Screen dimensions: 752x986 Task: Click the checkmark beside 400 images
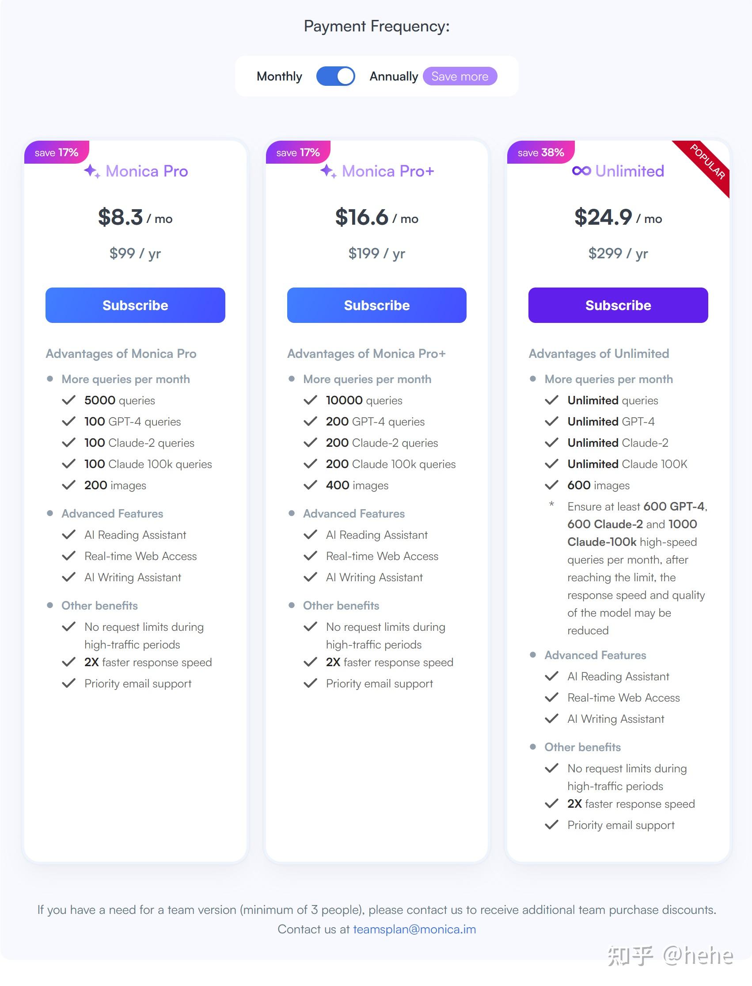click(x=310, y=485)
